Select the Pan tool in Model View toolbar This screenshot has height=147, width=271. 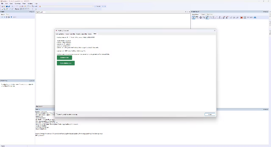(200, 18)
